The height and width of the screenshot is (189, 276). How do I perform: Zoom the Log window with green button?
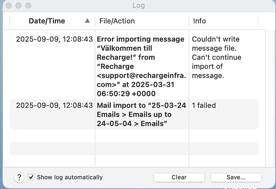click(x=28, y=6)
